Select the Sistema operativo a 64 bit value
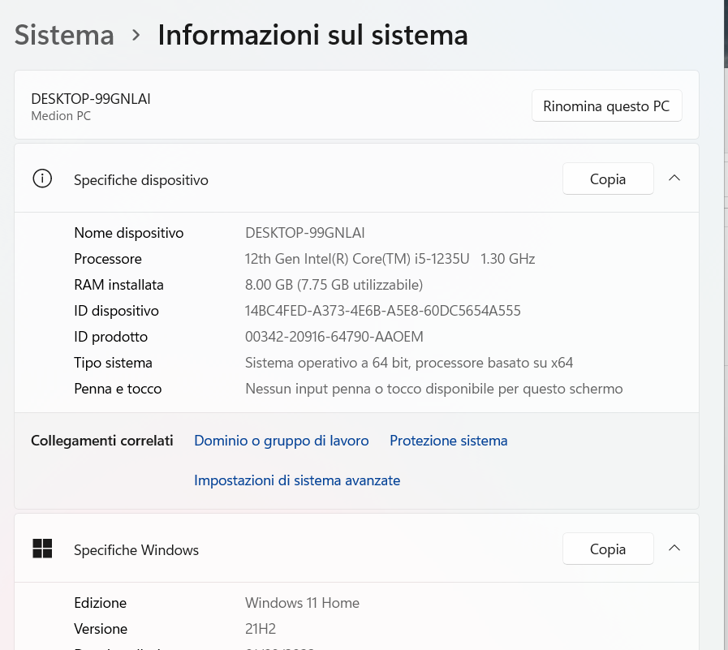728x650 pixels. point(408,363)
